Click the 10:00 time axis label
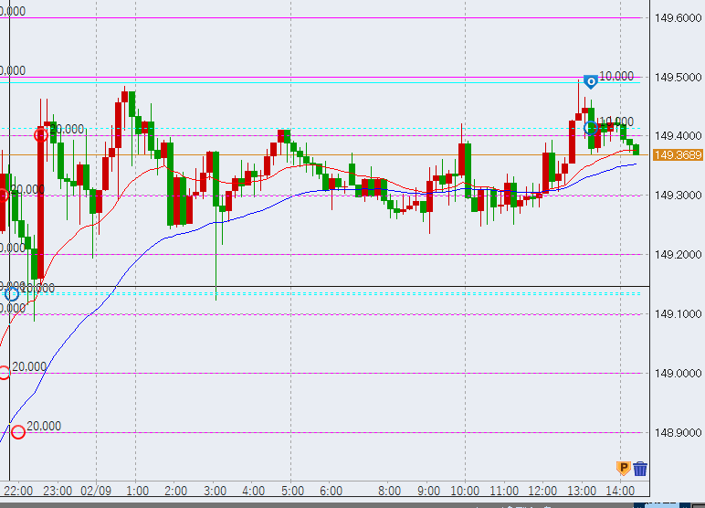The height and width of the screenshot is (508, 705). [x=466, y=491]
